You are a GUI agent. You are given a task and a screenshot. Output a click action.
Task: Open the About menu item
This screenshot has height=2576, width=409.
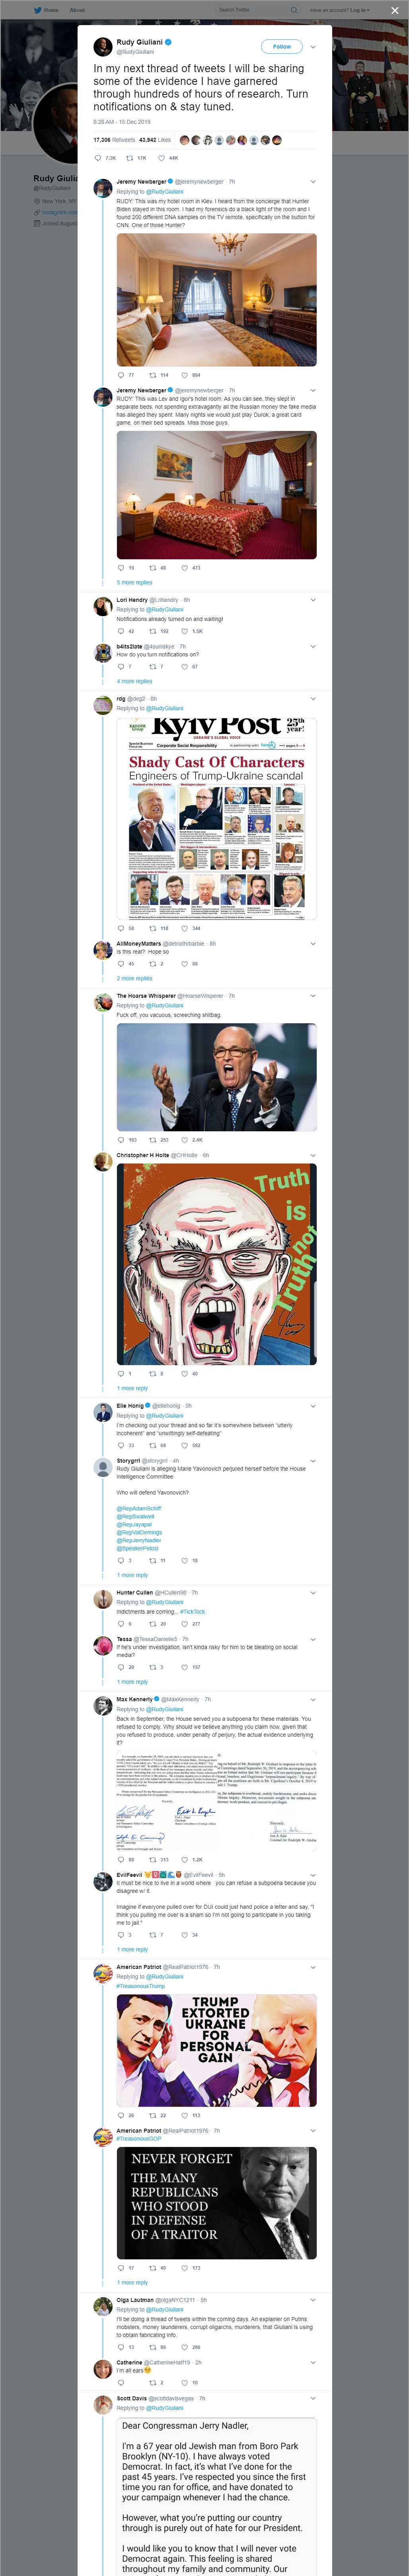pyautogui.click(x=77, y=10)
